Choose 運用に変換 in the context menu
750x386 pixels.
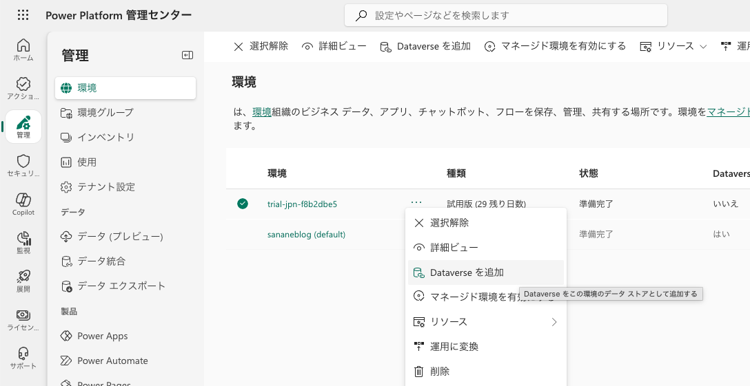pyautogui.click(x=486, y=346)
